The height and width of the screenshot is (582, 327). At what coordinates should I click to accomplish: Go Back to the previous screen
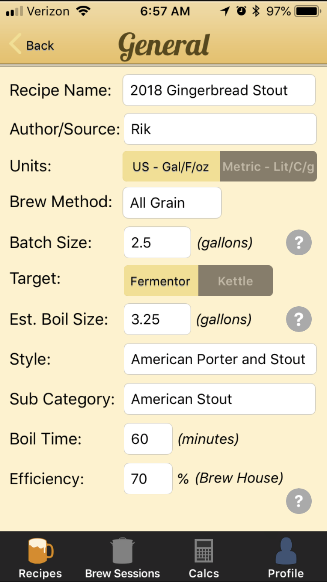tap(31, 45)
